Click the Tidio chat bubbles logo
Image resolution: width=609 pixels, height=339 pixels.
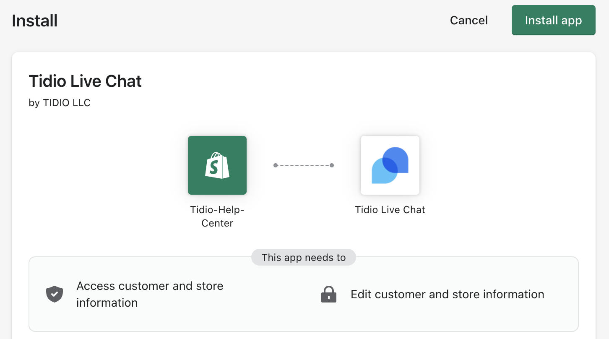click(x=390, y=165)
